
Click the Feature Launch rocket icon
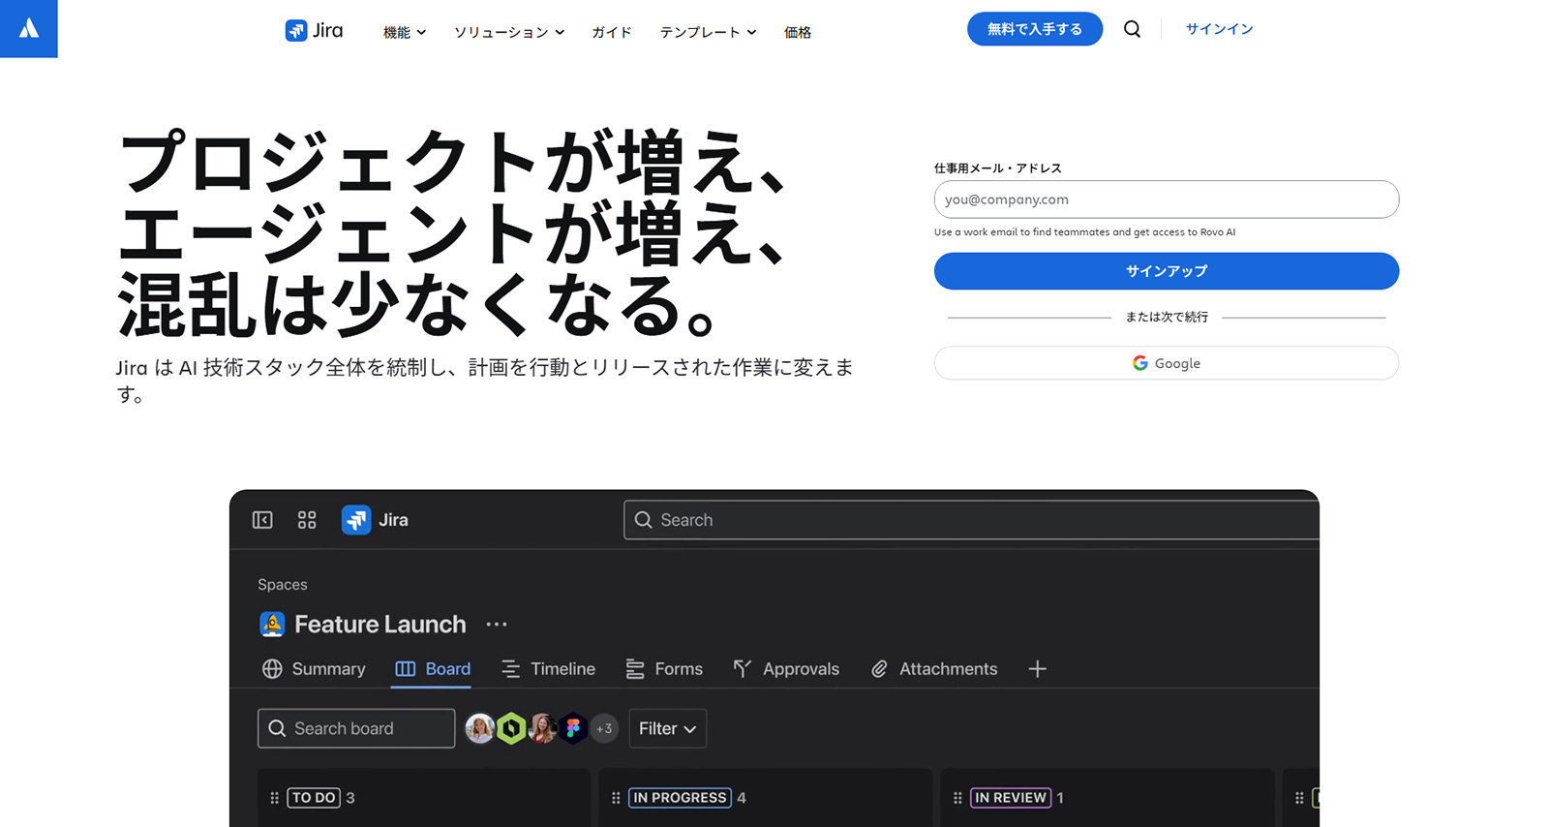click(x=272, y=625)
